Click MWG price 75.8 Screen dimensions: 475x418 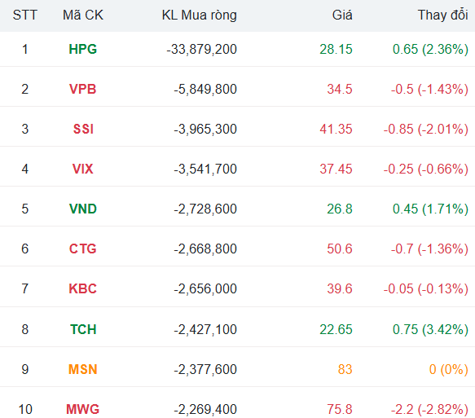pyautogui.click(x=340, y=409)
